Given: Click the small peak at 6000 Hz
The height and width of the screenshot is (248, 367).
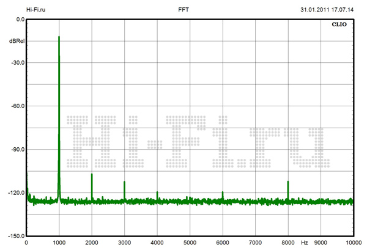Looking at the screenshot, I should click(x=223, y=193).
